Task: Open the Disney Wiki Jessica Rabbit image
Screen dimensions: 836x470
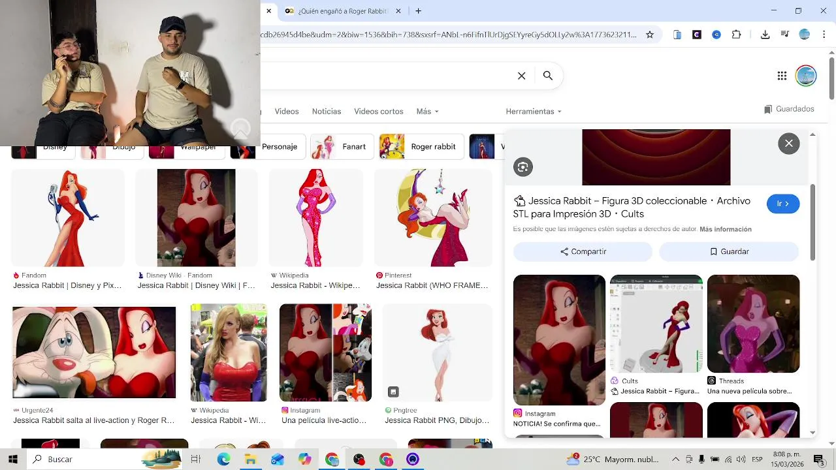Action: [196, 218]
